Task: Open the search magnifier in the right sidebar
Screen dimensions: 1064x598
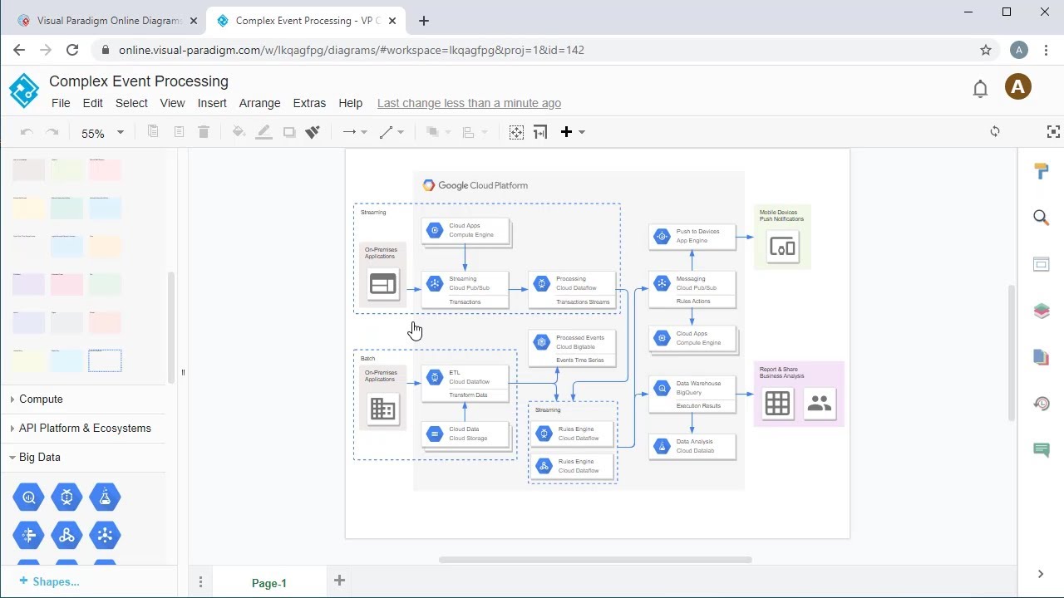Action: [x=1042, y=218]
